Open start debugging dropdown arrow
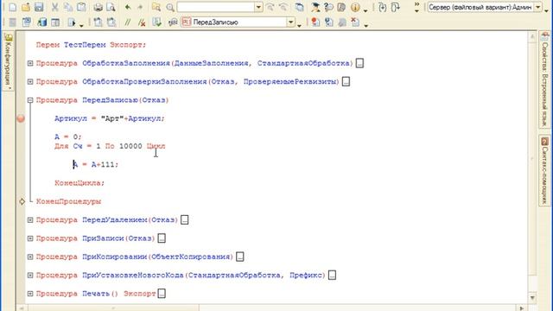The width and height of the screenshot is (553, 311). (x=81, y=25)
